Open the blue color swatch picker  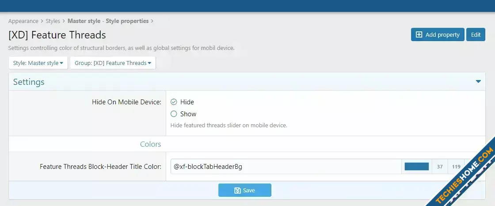(417, 167)
